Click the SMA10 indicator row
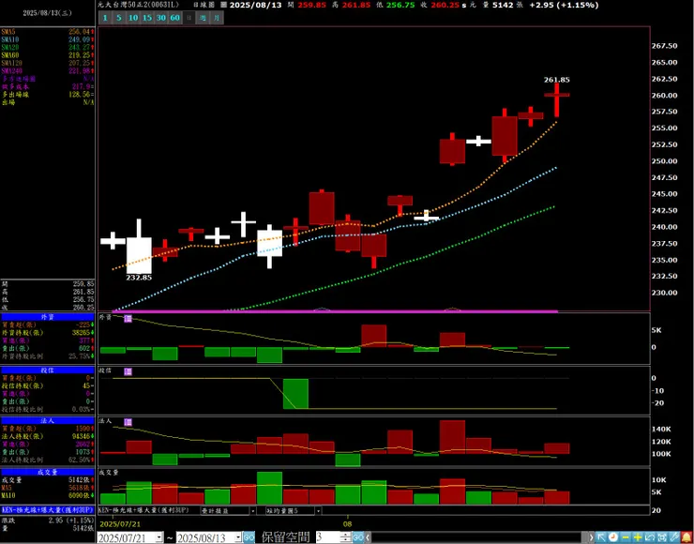Viewport: 694px width, 544px height. click(47, 39)
